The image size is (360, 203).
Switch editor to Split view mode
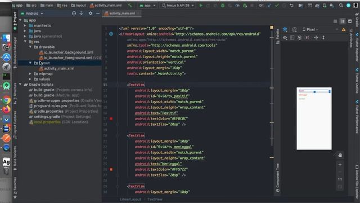point(343,21)
